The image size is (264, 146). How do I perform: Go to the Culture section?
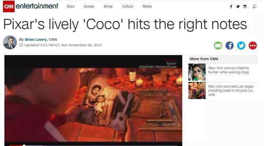click(128, 6)
